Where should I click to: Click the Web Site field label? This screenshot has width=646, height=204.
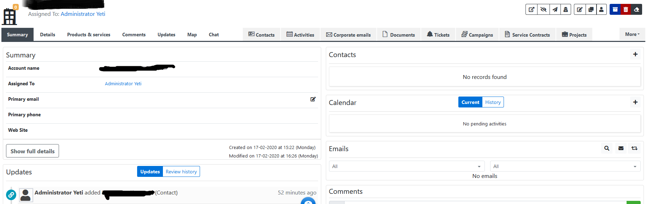(x=18, y=130)
